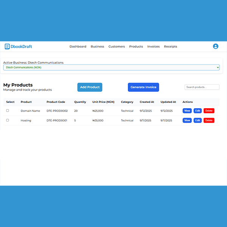
Task: View the Domain Name product
Action: coord(187,111)
